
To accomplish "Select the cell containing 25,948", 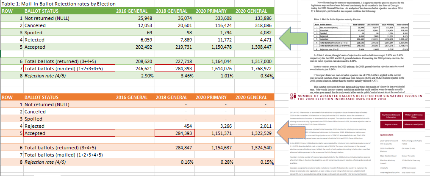I will coord(135,18).
